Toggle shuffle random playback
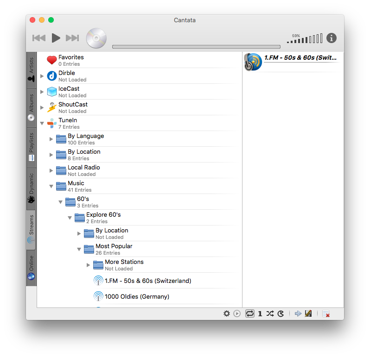Image resolution: width=370 pixels, height=357 pixels. point(270,313)
